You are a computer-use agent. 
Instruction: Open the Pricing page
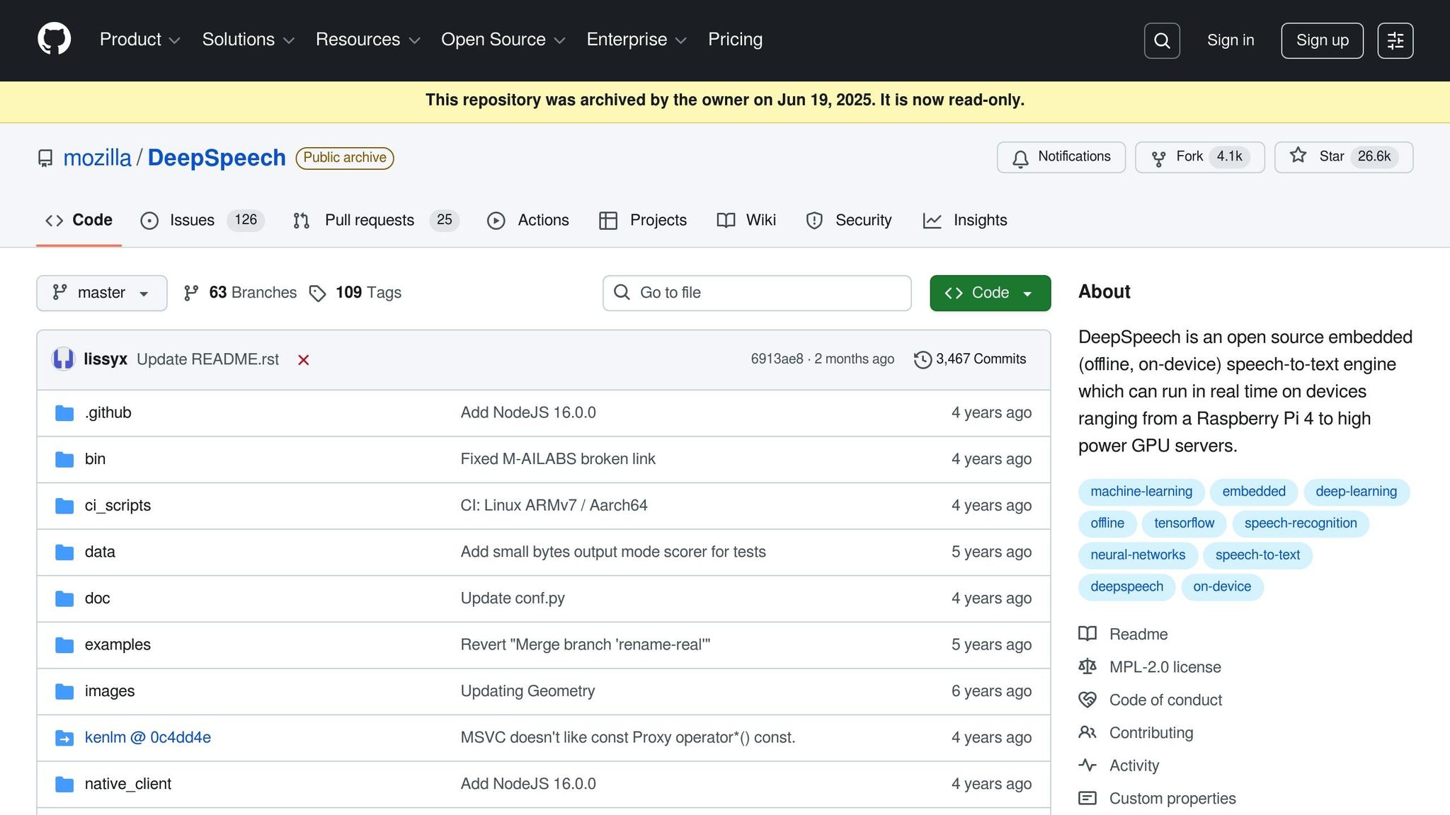coord(735,40)
